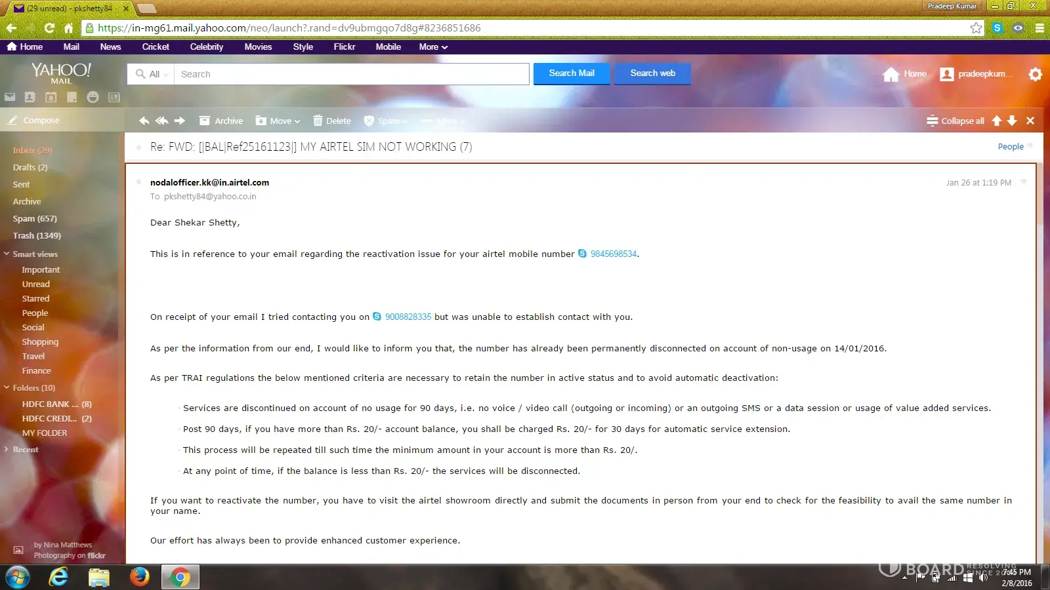Open Contacts via the address book icon

tap(30, 97)
